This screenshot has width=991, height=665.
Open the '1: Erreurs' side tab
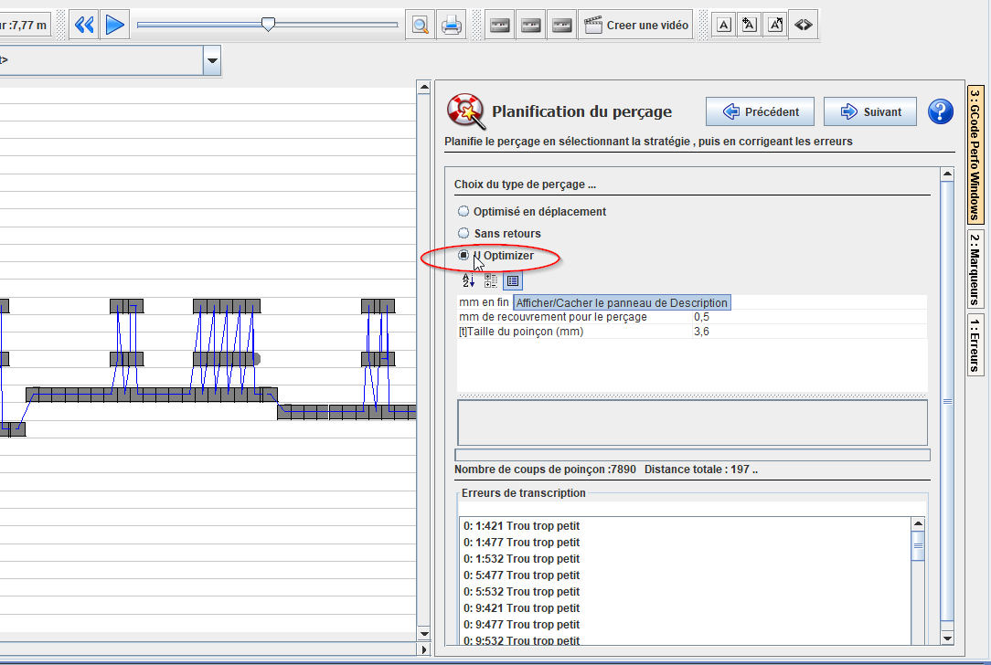(975, 344)
